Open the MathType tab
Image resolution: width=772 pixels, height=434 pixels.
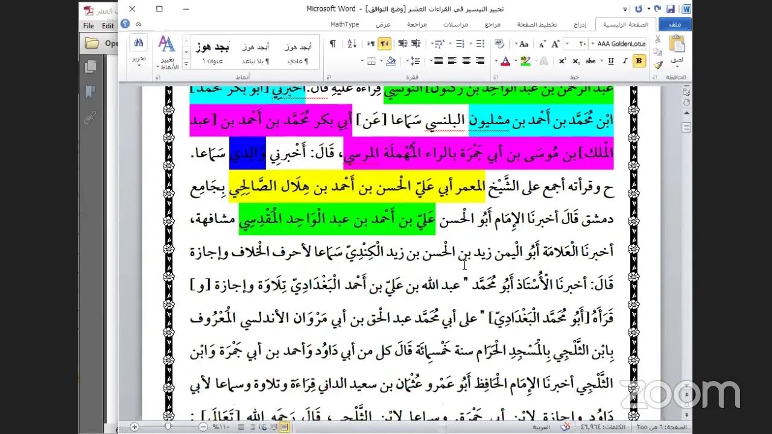click(344, 24)
